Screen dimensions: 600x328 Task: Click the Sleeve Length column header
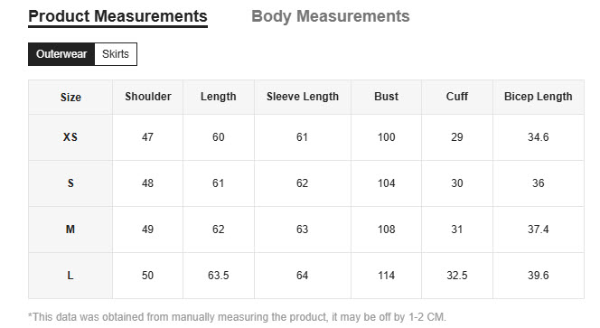click(x=303, y=97)
